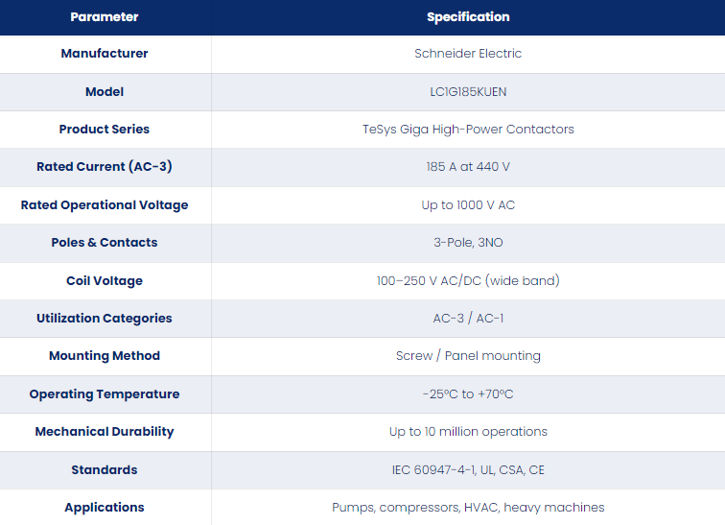Viewport: 725px width, 525px height.
Task: Select TeSys Giga High-Power Contactors text
Action: [x=468, y=130]
